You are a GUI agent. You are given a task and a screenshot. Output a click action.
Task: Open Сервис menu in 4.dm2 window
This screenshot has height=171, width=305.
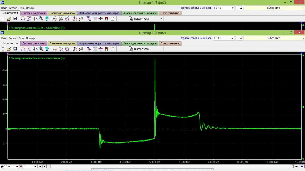pyautogui.click(x=13, y=38)
